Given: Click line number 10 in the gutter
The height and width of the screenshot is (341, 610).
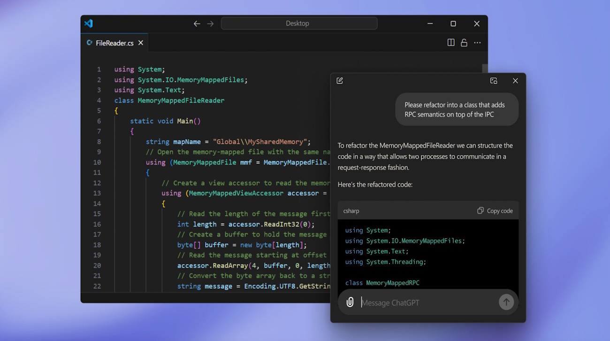Looking at the screenshot, I should click(x=97, y=163).
